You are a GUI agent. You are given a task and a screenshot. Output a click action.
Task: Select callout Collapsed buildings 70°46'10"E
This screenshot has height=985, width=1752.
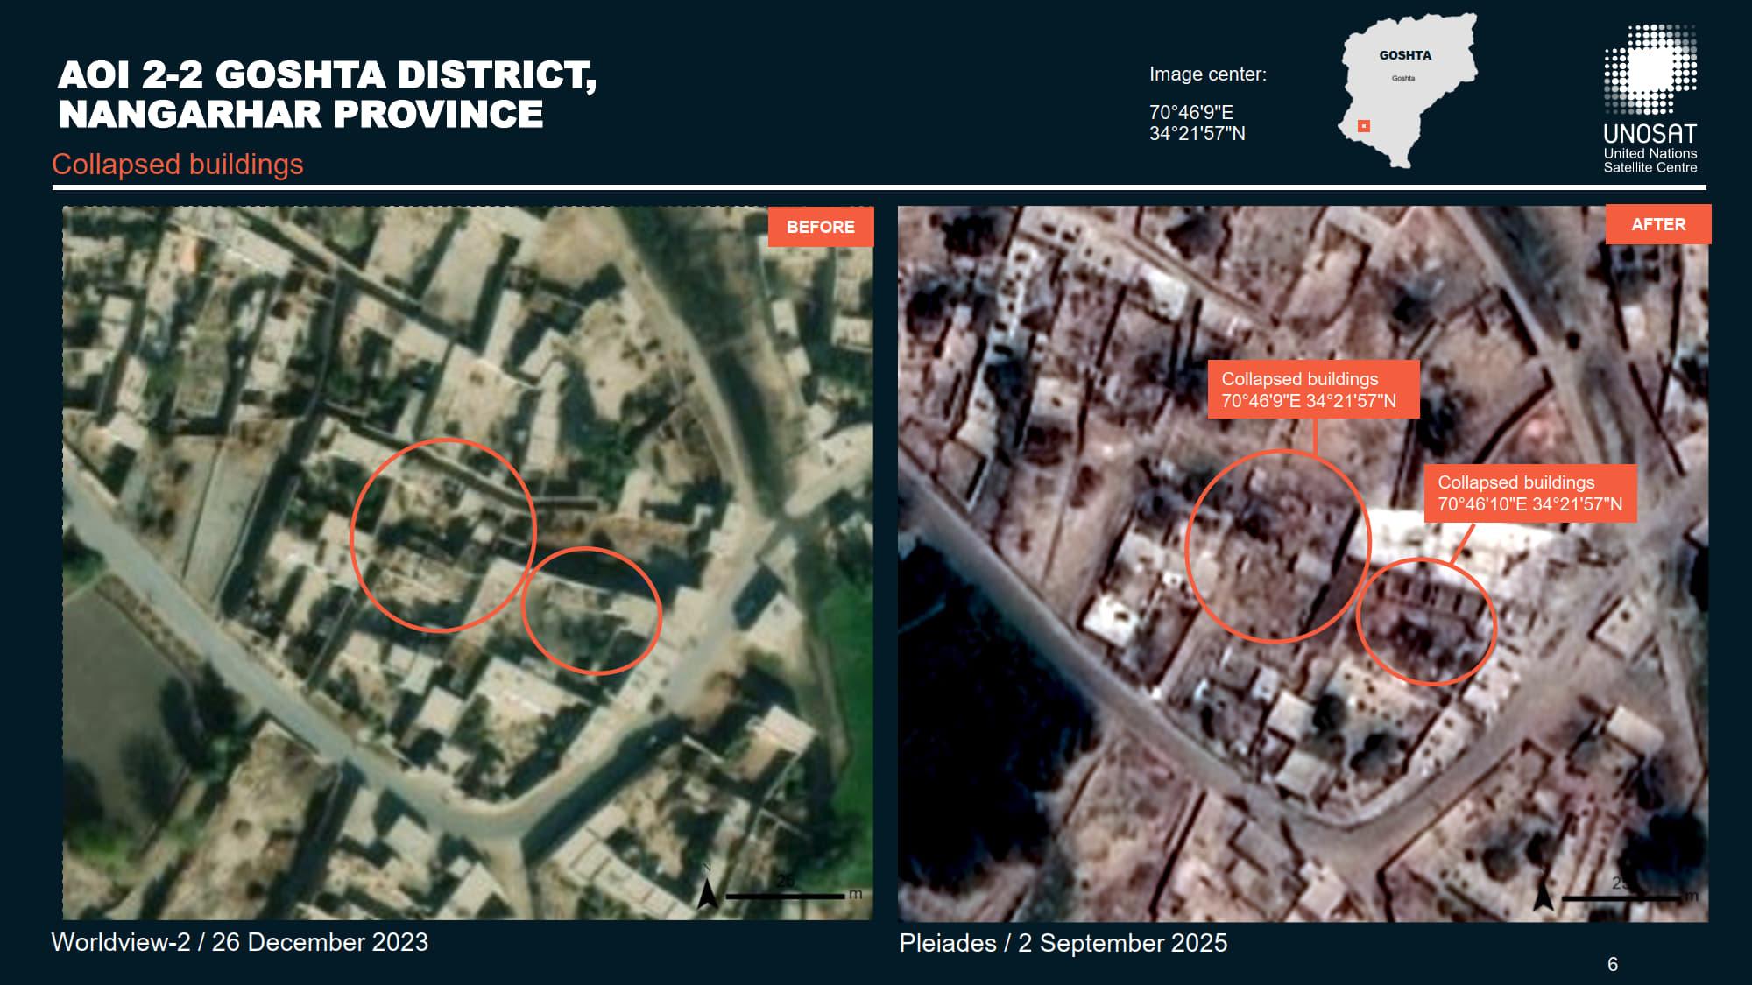click(x=1529, y=493)
